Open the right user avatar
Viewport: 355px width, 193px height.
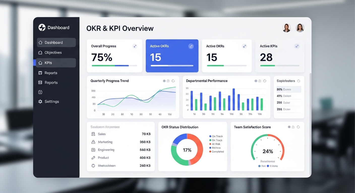click(300, 28)
